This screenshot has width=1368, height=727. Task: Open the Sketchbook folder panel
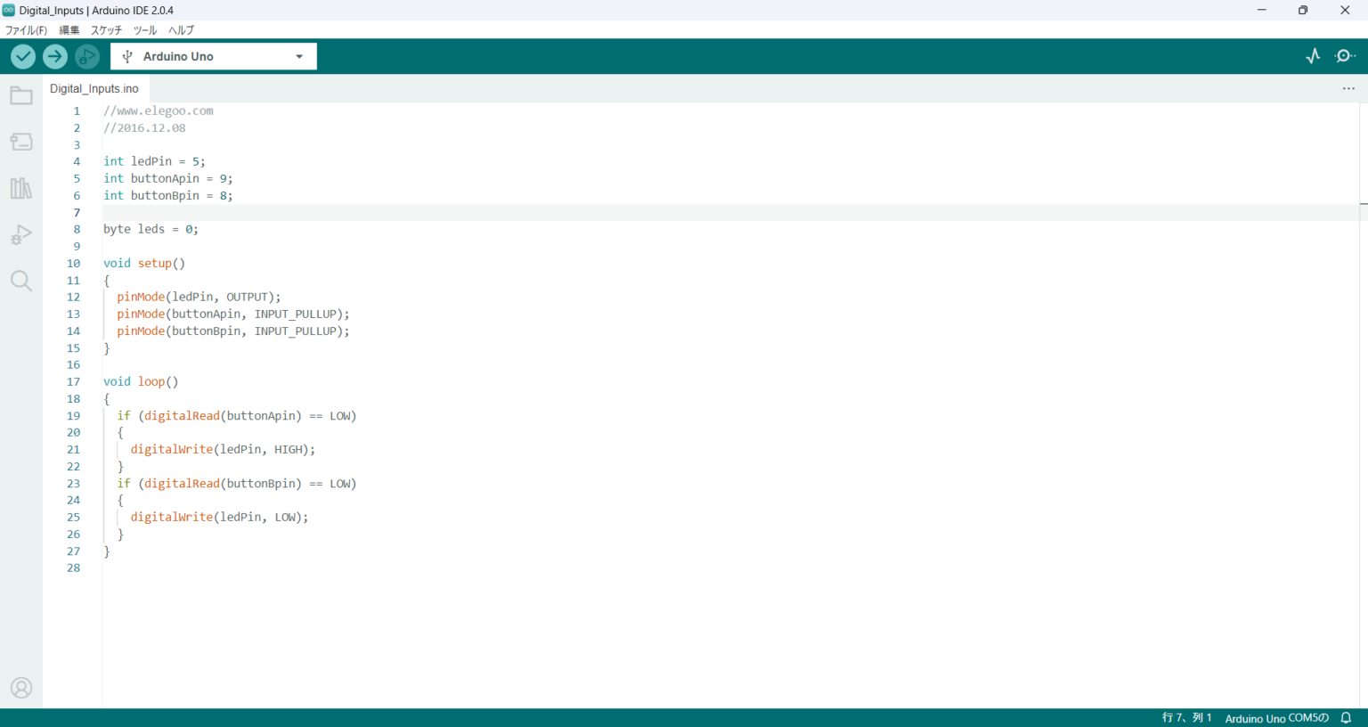21,96
